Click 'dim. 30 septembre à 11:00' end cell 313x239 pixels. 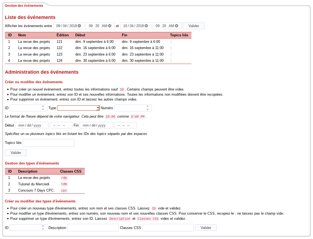click(x=143, y=60)
